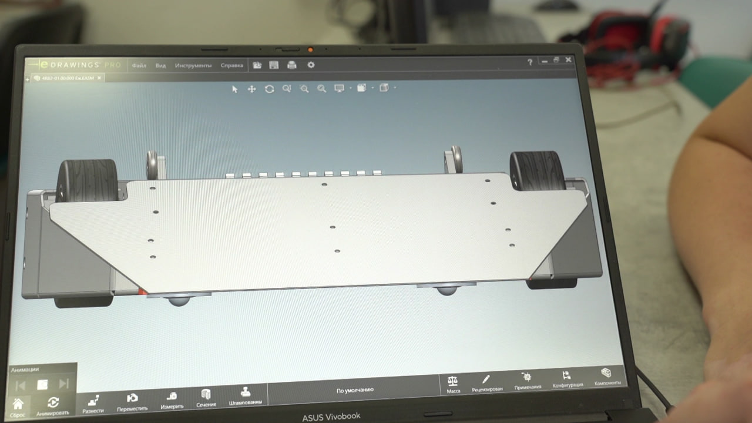Print the drawing with the printer icon
752x423 pixels.
(x=292, y=65)
